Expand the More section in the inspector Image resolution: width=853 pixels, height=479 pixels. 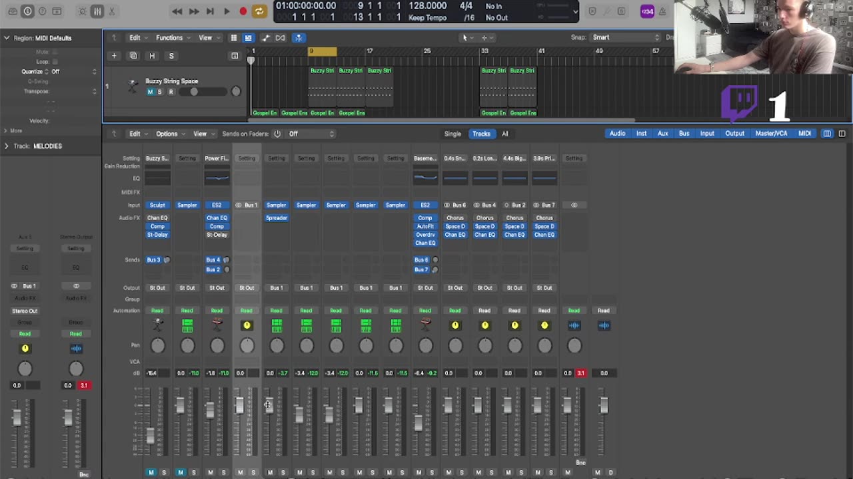[x=6, y=130]
